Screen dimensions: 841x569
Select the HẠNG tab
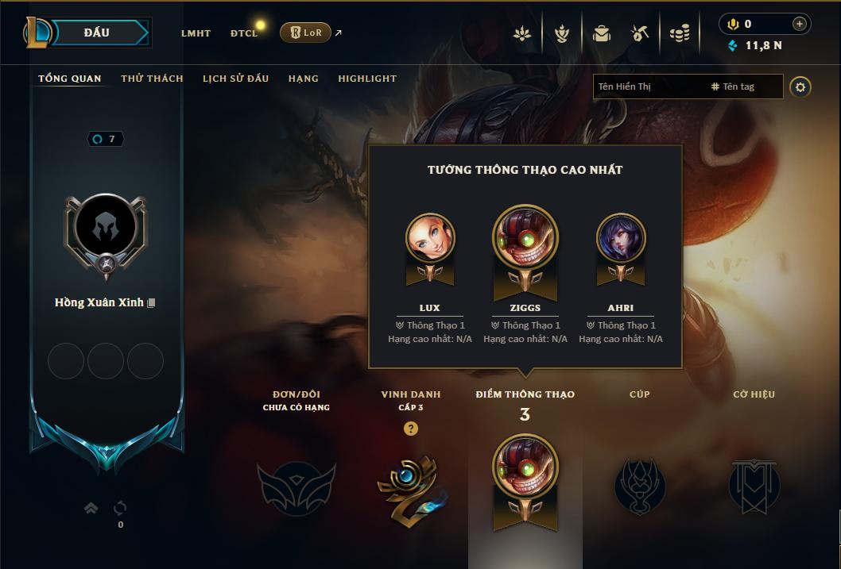(304, 79)
